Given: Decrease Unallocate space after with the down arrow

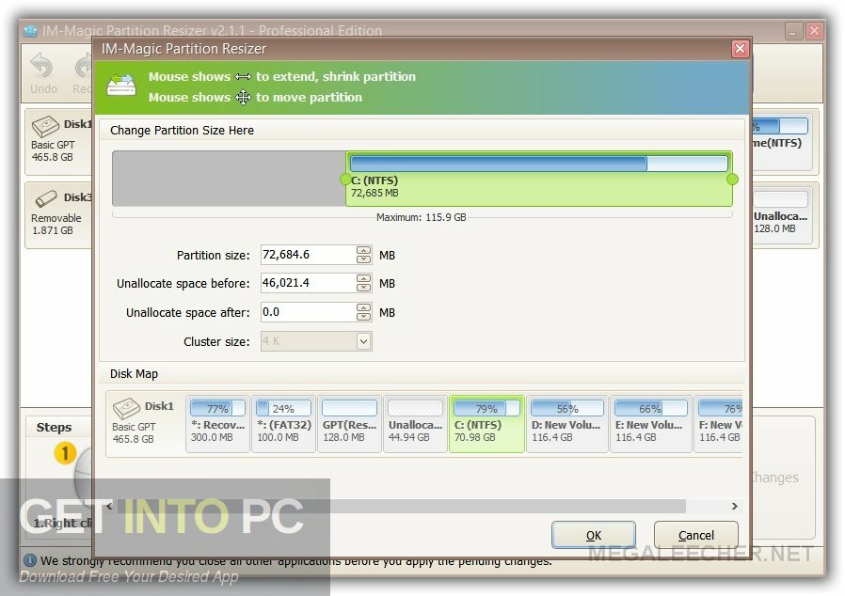Looking at the screenshot, I should (x=364, y=316).
